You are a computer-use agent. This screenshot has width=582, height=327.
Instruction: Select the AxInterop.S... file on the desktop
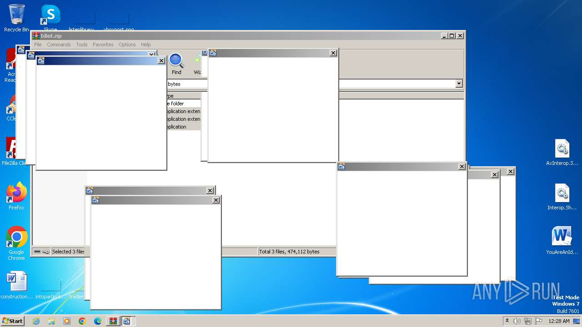(x=562, y=153)
